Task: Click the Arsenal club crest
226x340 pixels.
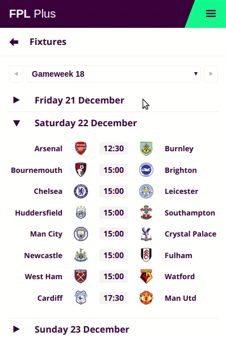Action: point(81,148)
